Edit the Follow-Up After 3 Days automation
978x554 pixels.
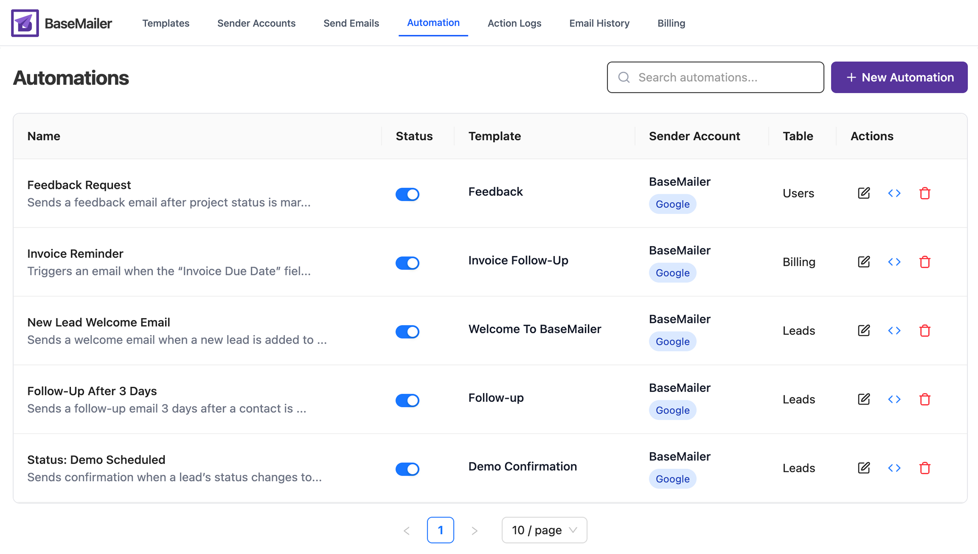864,400
